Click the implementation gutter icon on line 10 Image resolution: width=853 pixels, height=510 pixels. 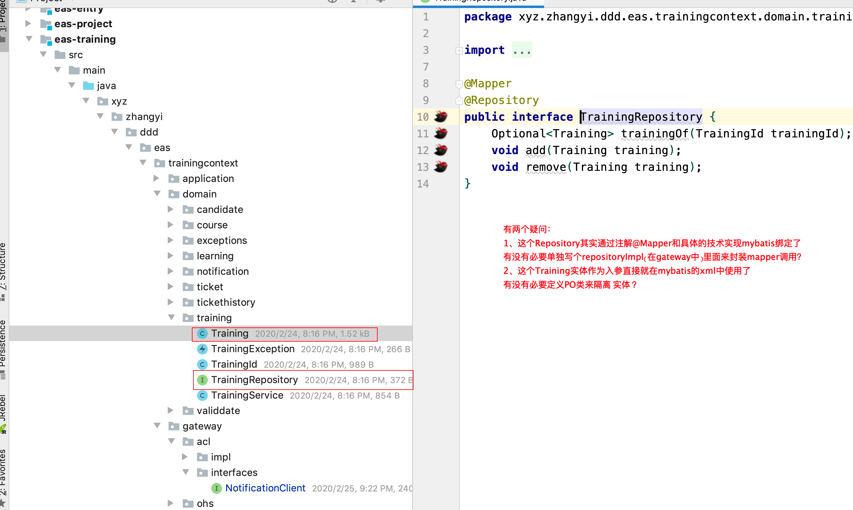coord(441,117)
